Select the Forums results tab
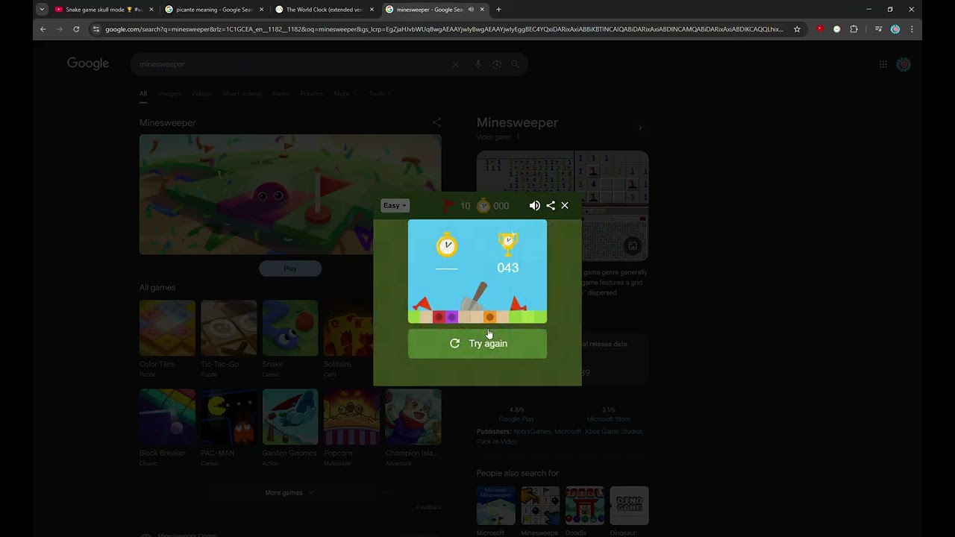955x537 pixels. (x=312, y=94)
